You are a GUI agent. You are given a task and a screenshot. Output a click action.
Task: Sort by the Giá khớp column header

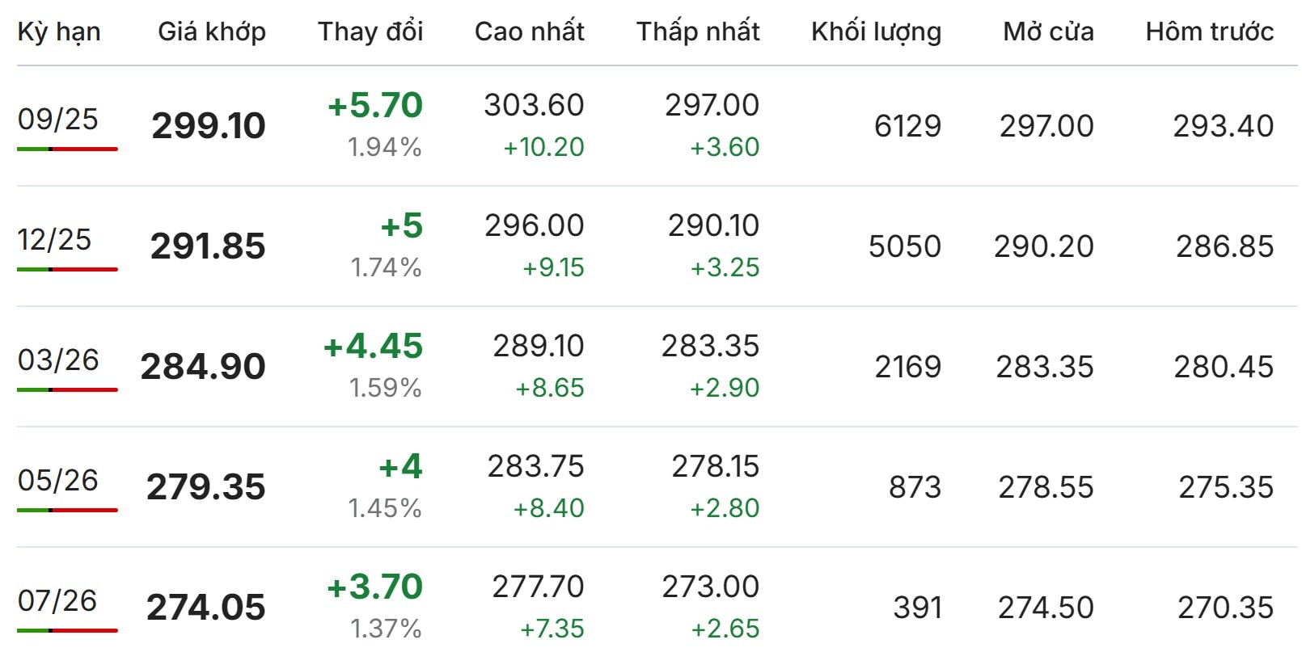pyautogui.click(x=212, y=32)
